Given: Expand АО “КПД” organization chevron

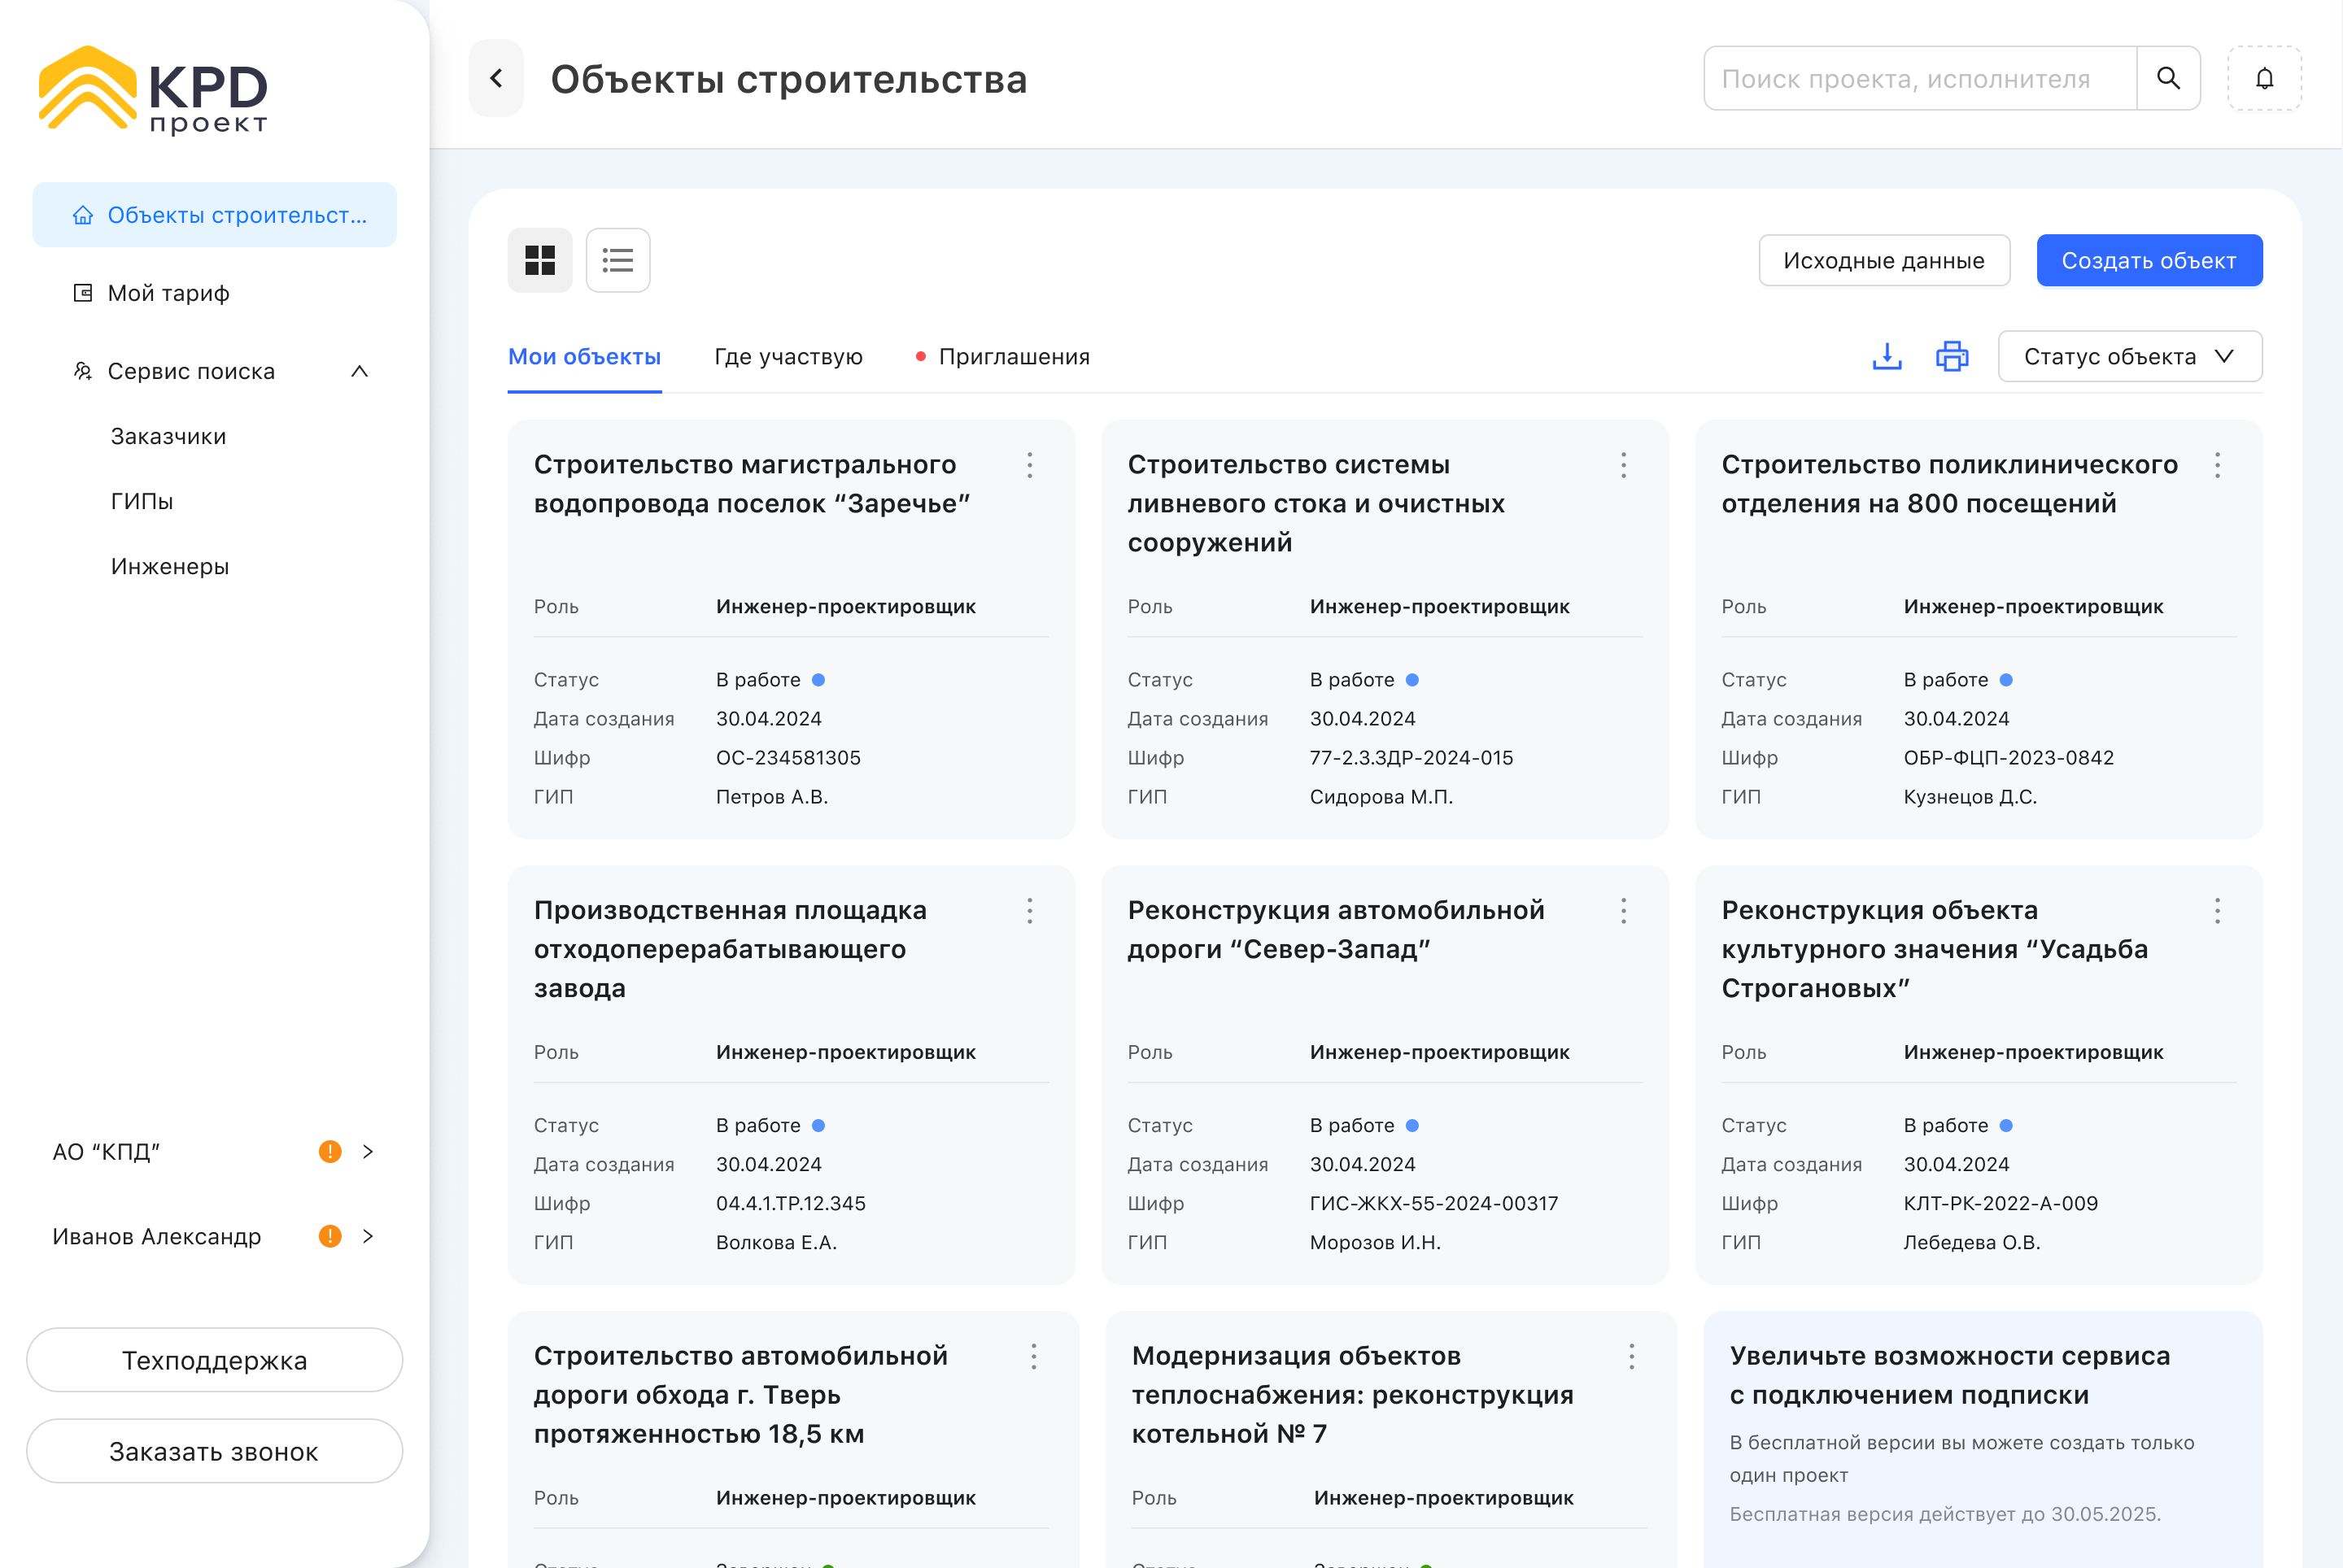Looking at the screenshot, I should tap(369, 1152).
